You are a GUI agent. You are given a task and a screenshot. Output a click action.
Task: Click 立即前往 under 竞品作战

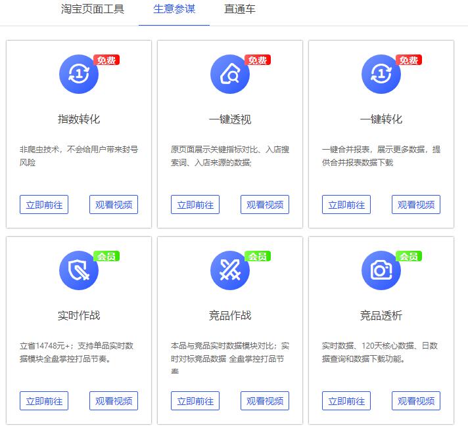(x=195, y=400)
